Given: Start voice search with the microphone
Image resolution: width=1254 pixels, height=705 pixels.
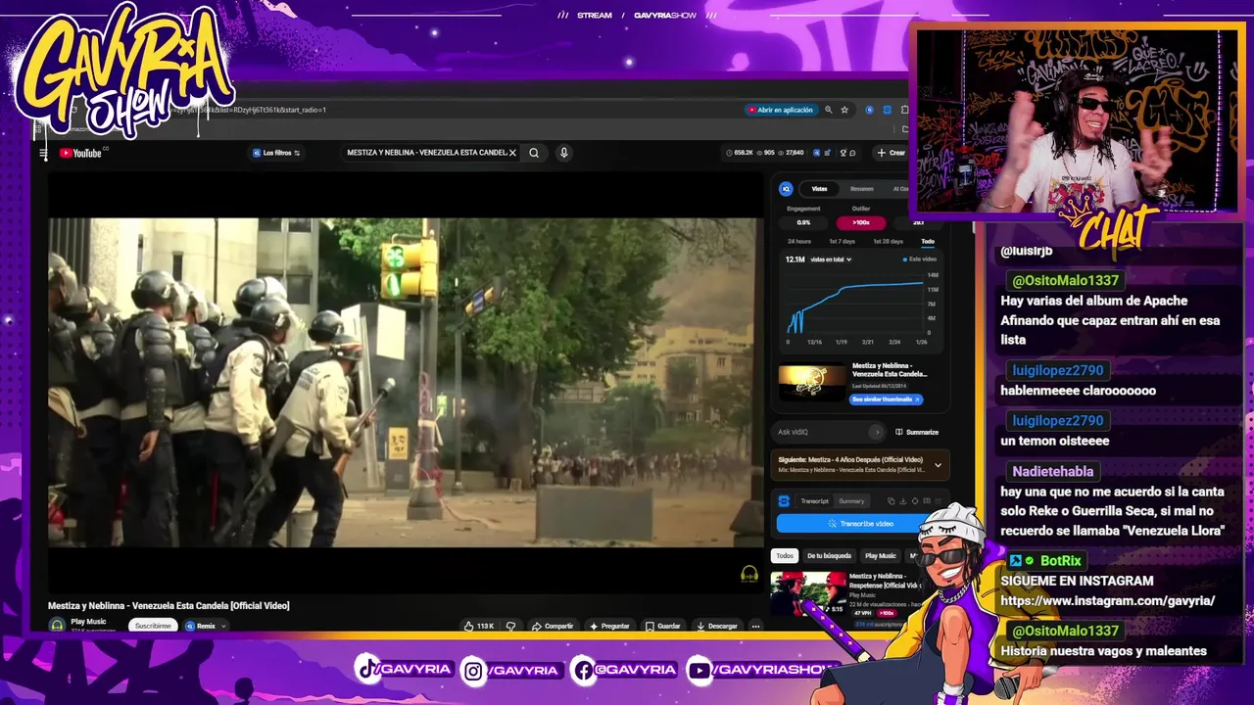Looking at the screenshot, I should (563, 153).
